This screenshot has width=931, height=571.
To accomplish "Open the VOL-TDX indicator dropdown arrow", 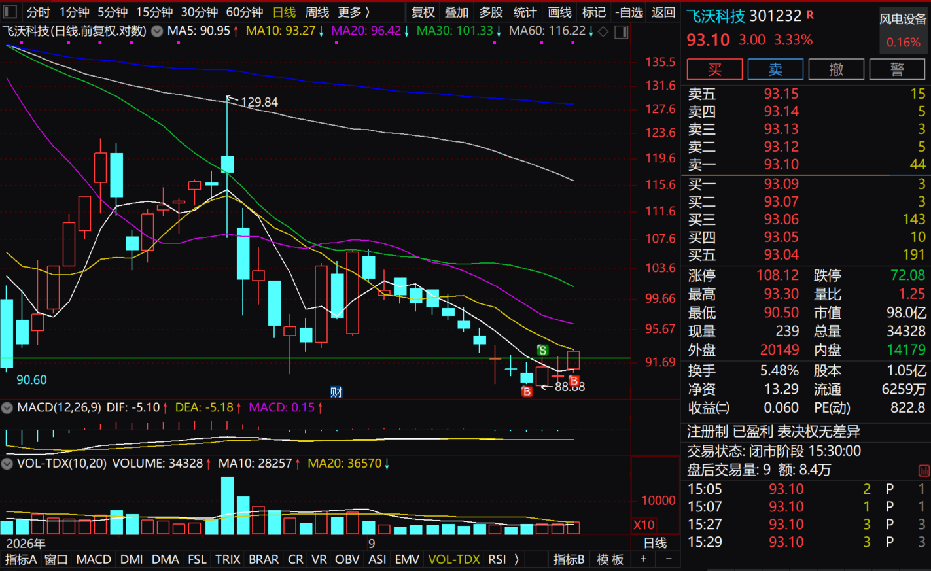I will tap(7, 464).
